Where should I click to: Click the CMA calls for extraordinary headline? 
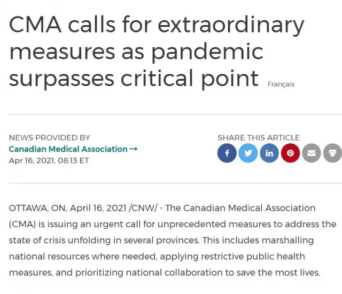pyautogui.click(x=157, y=25)
